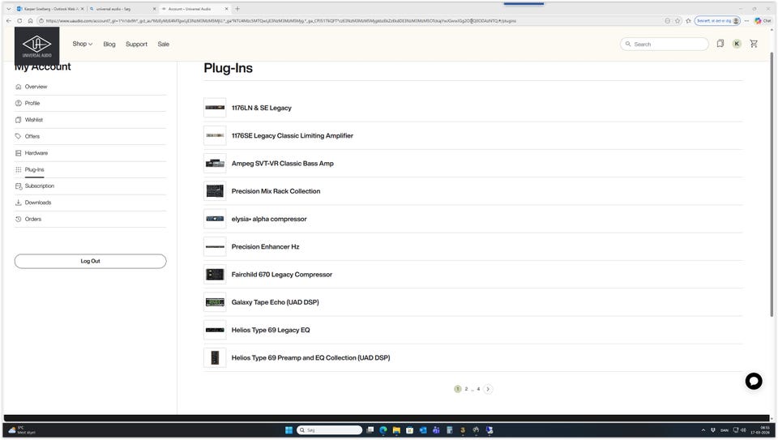Click the Profile person icon in sidebar
Image resolution: width=778 pixels, height=440 pixels.
(x=19, y=103)
